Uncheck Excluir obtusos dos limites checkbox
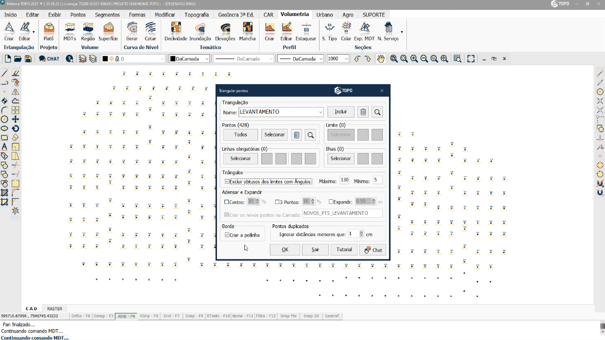Viewport: 605px width, 340px height. (227, 181)
